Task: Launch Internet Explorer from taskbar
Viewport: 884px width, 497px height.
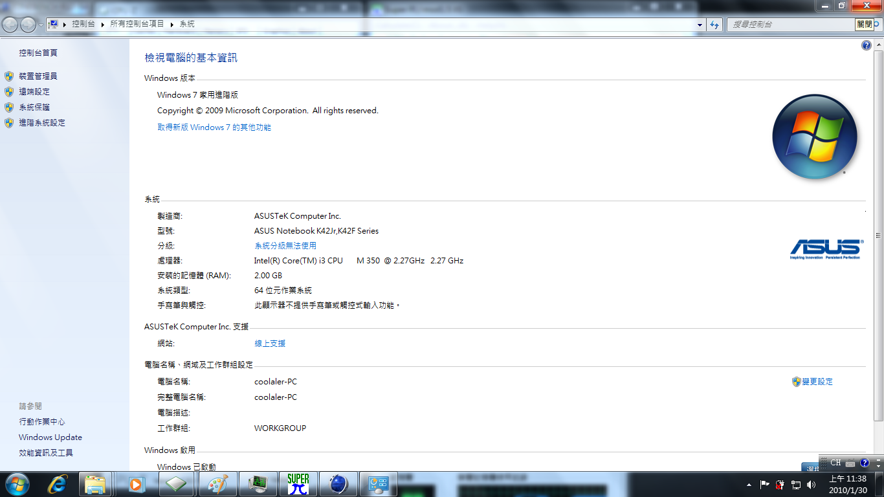Action: tap(58, 484)
